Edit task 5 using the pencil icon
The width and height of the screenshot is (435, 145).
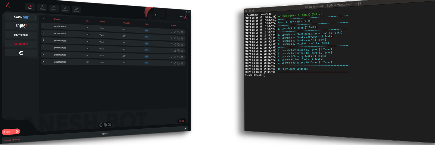[x=175, y=38]
